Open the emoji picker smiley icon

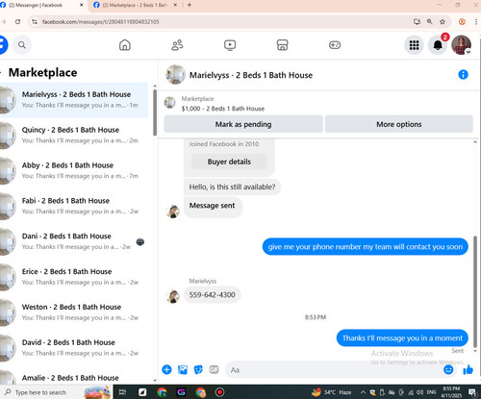tap(448, 369)
